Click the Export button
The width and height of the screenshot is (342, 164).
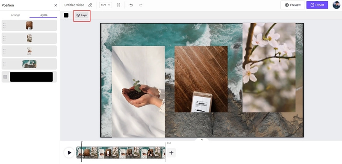point(317,5)
